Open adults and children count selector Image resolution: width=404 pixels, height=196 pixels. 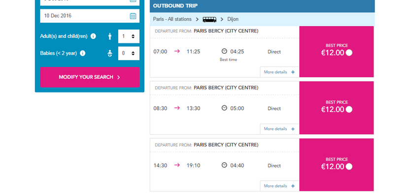[129, 36]
